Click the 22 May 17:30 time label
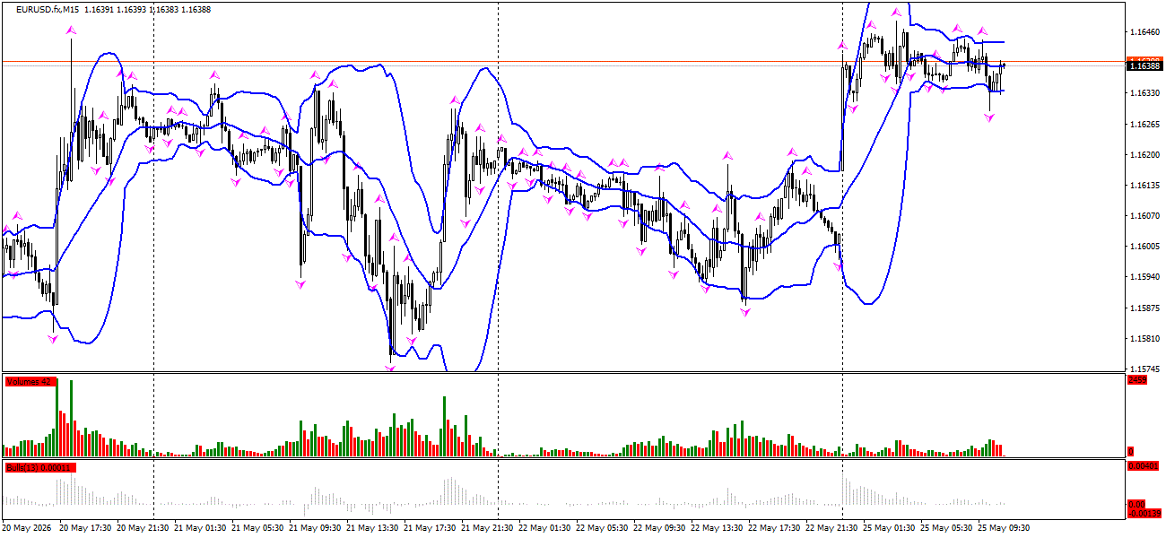The height and width of the screenshot is (538, 1166). 774,528
